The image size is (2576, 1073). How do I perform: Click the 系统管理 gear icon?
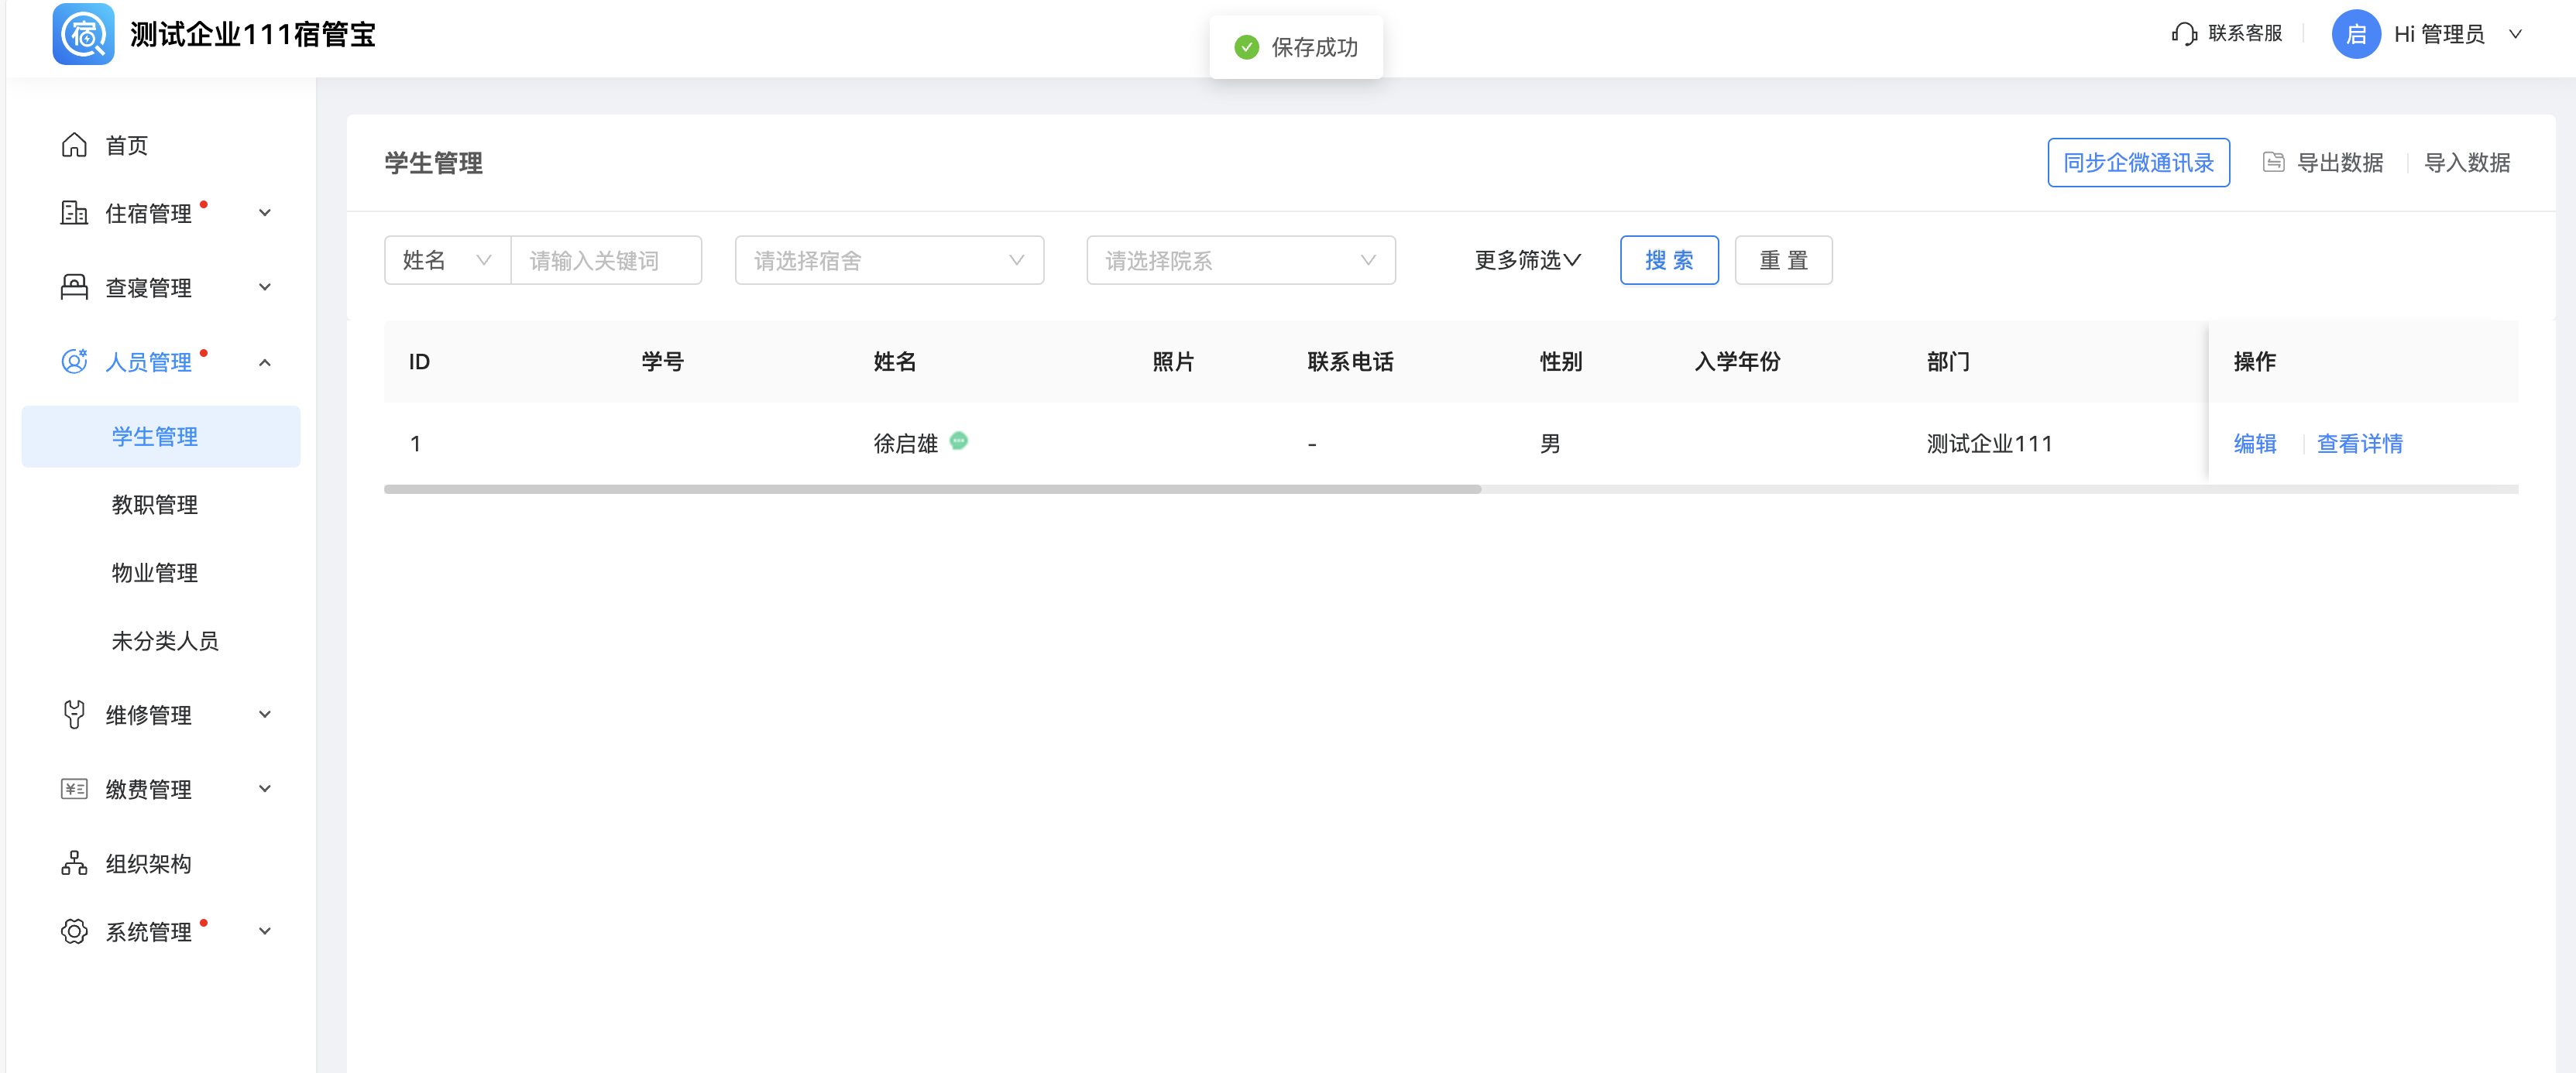click(74, 931)
